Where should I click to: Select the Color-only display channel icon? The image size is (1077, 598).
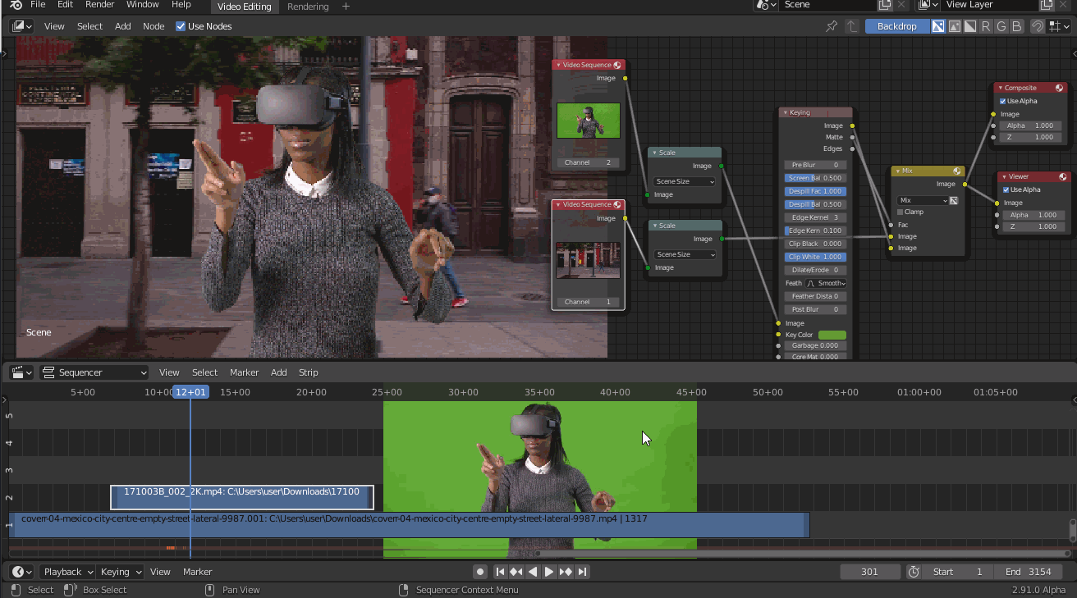pyautogui.click(x=955, y=26)
